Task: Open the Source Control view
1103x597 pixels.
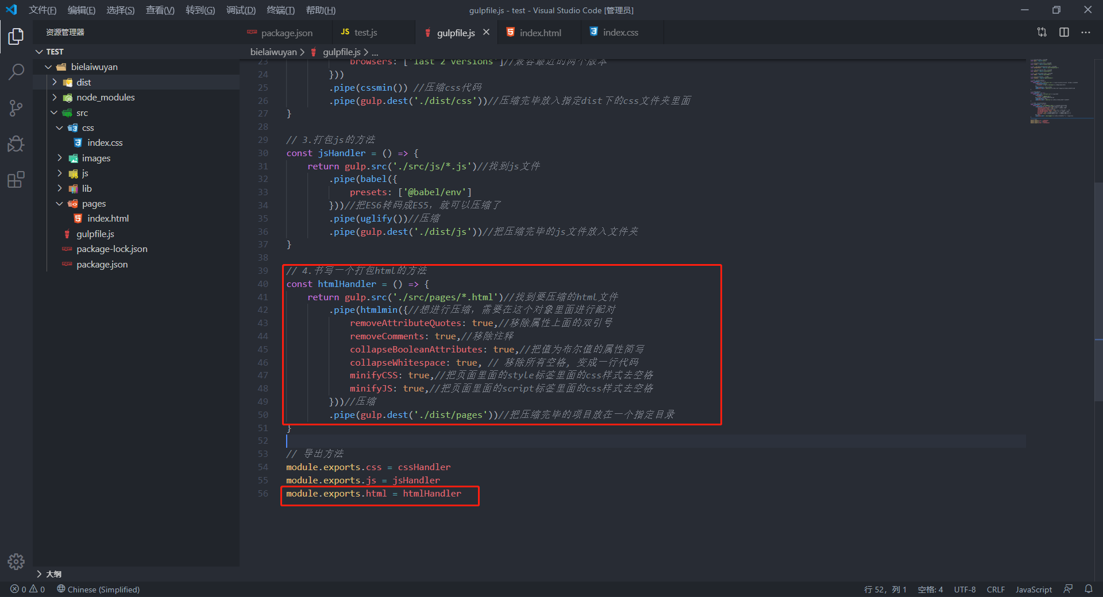Action: point(16,108)
